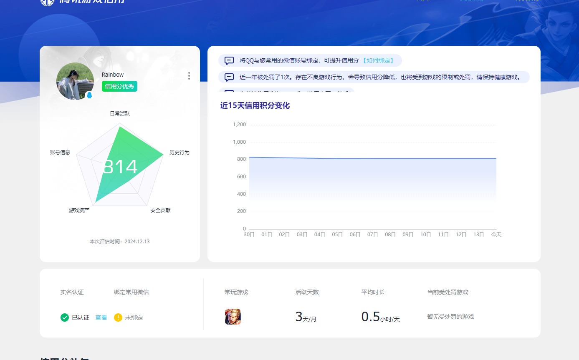Click the 活跃天数 label
Screen dimensions: 579x360
(x=307, y=292)
